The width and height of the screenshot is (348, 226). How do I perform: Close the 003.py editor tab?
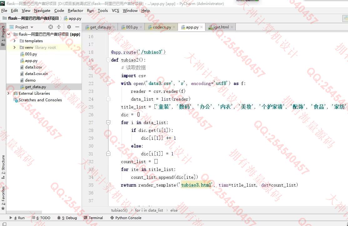pyautogui.click(x=141, y=27)
